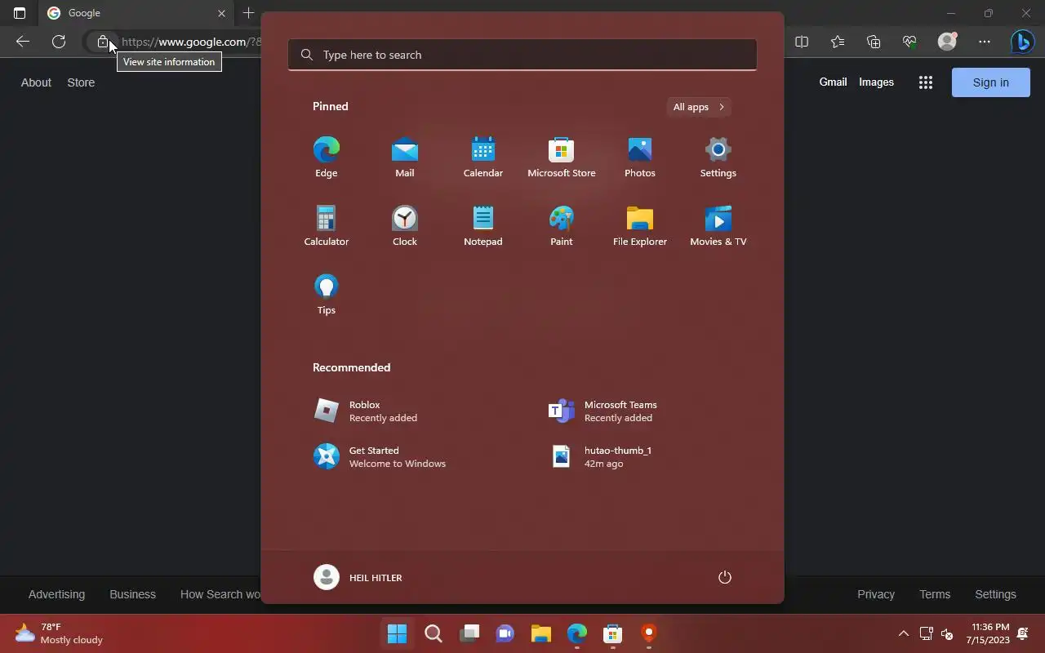Click the Windows Start button on taskbar
The width and height of the screenshot is (1045, 653).
[398, 633]
